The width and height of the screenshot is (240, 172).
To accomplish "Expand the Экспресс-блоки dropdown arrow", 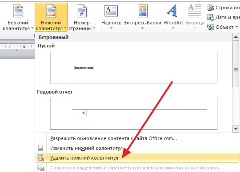I will (142, 28).
